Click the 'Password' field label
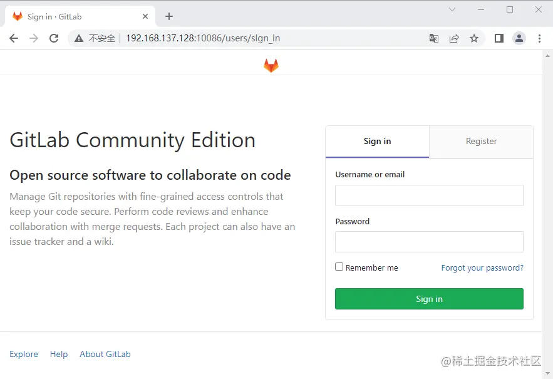The width and height of the screenshot is (553, 379). (x=353, y=221)
